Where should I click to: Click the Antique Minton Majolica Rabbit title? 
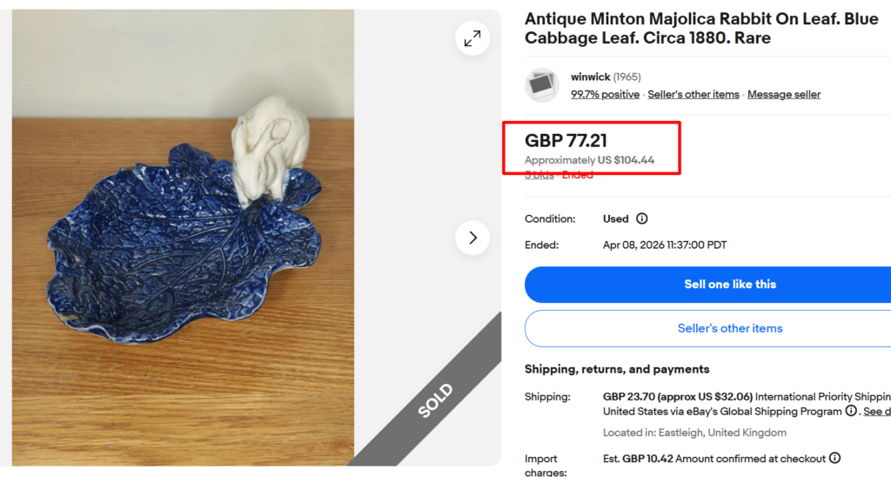(x=700, y=29)
